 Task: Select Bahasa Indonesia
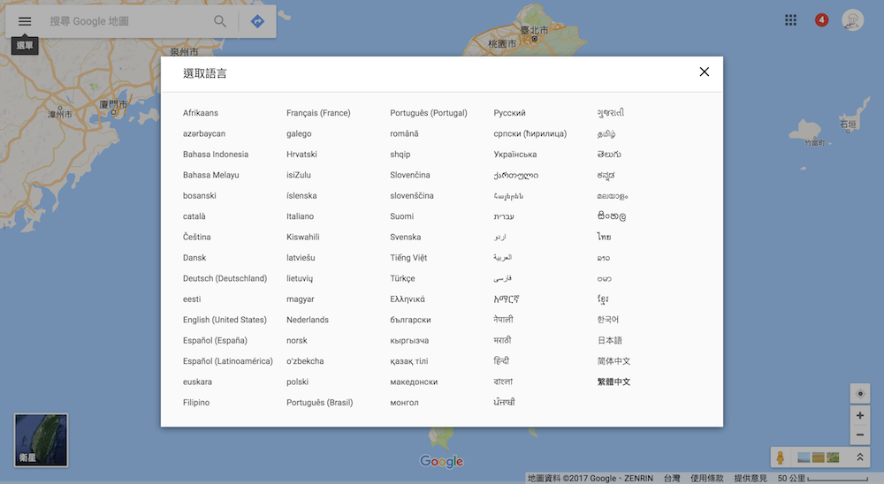pyautogui.click(x=216, y=155)
